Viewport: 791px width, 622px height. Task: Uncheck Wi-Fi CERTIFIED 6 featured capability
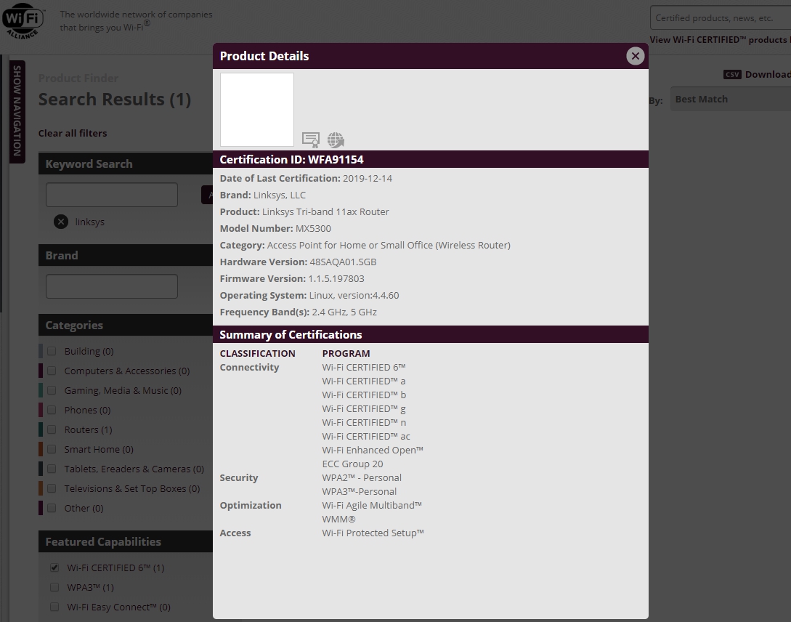[x=54, y=568]
